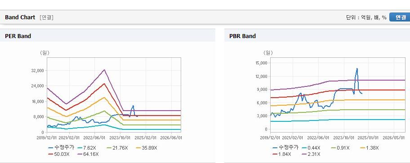Toggle 35.89X series in PER legend
Screen dimensions: 410x163
(x=147, y=148)
